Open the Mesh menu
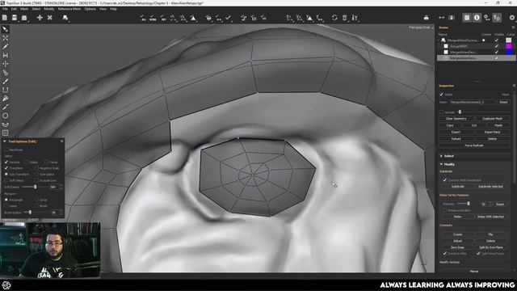 click(24, 9)
